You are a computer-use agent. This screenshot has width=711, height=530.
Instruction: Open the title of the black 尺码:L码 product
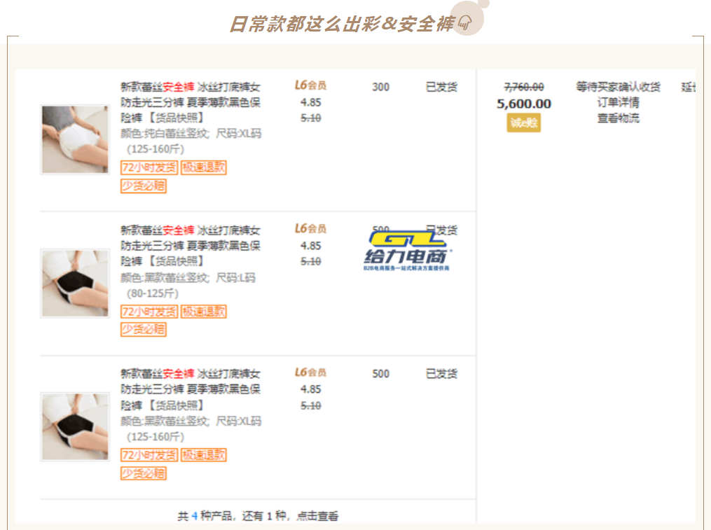point(190,246)
